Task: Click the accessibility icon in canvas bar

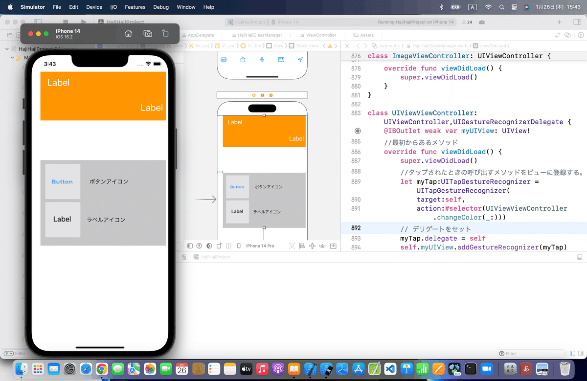Action: [200, 246]
